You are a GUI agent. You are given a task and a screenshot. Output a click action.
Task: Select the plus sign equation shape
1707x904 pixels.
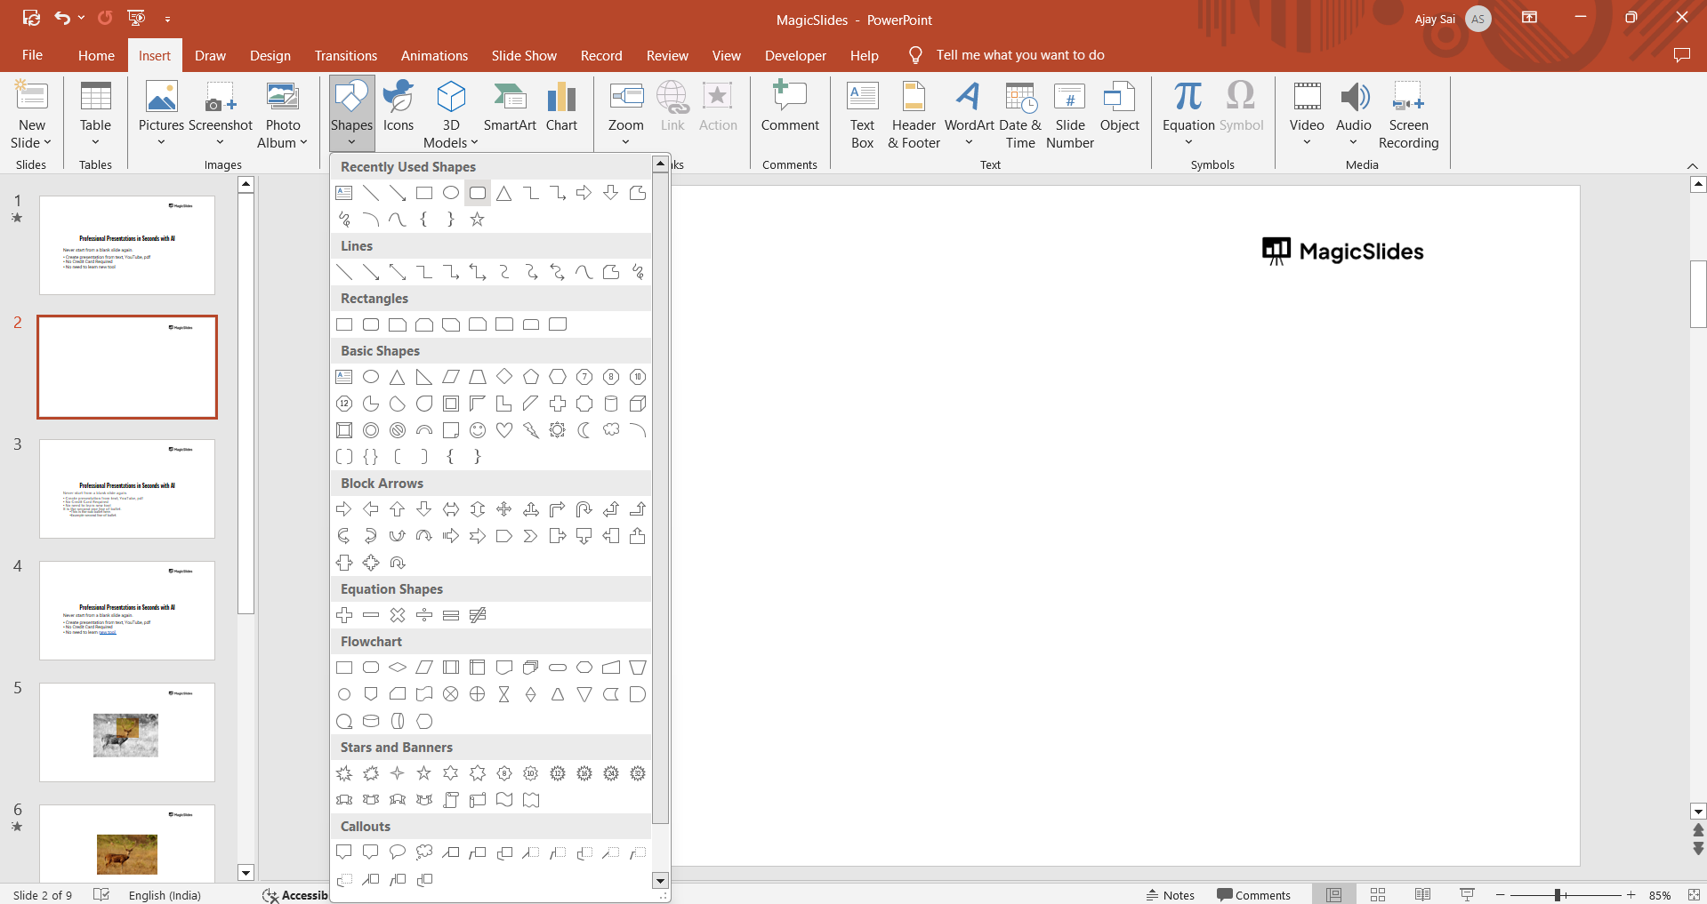tap(344, 615)
